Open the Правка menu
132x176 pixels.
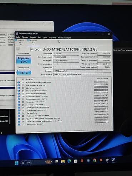pyautogui.click(x=25, y=37)
